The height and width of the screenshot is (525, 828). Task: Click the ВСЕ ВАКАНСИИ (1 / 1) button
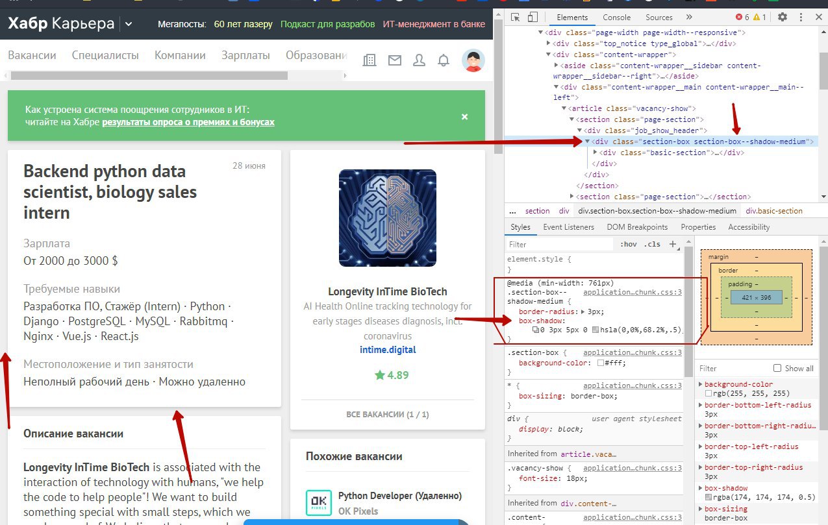pos(388,414)
